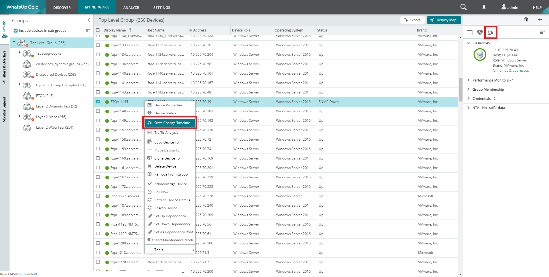Choose Device Properties from context menu
Viewport: 549px width, 277px height.
coord(170,105)
